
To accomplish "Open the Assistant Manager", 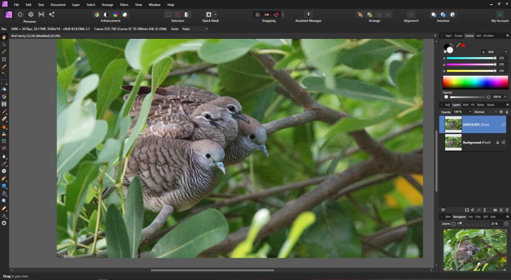I will pyautogui.click(x=308, y=14).
